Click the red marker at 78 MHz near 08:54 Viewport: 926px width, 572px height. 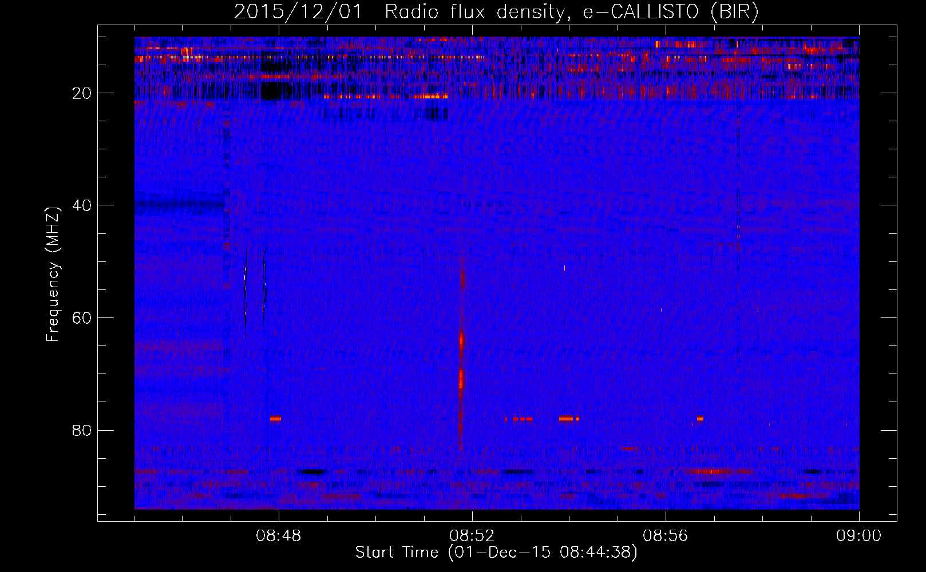(566, 419)
